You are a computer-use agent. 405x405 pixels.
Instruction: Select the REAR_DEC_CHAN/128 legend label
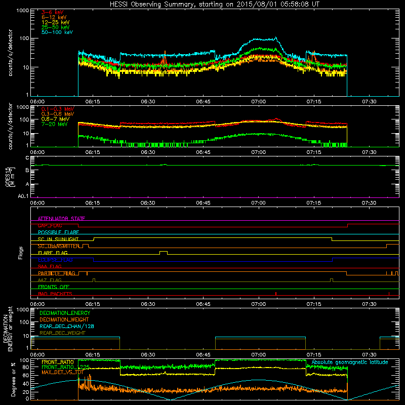[x=67, y=326]
